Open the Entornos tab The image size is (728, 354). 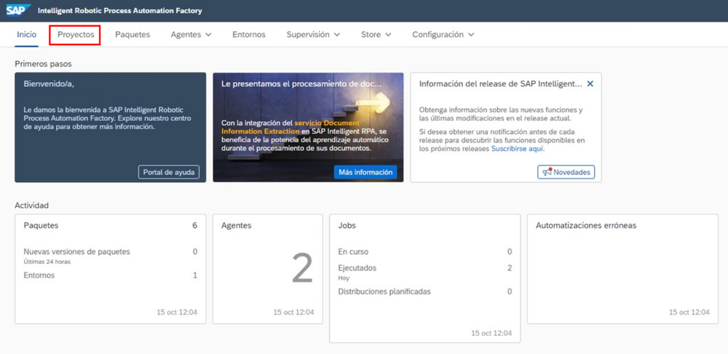pos(249,35)
